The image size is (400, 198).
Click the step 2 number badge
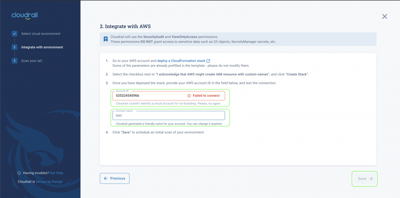tap(14, 47)
